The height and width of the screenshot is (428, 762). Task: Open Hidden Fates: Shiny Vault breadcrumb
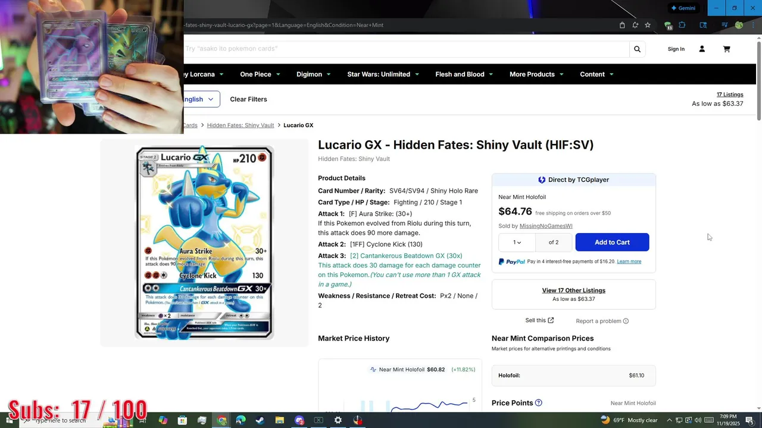click(x=241, y=125)
